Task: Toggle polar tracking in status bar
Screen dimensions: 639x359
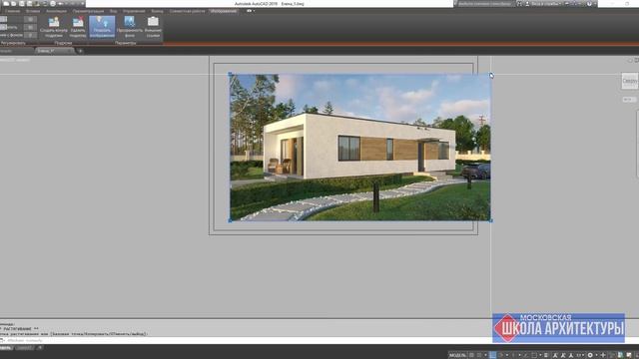Action: pos(500,355)
